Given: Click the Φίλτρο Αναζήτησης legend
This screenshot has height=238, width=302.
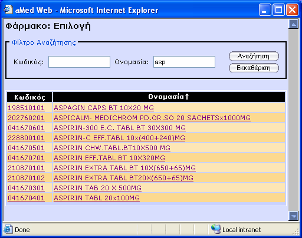Looking at the screenshot, I should tap(44, 42).
